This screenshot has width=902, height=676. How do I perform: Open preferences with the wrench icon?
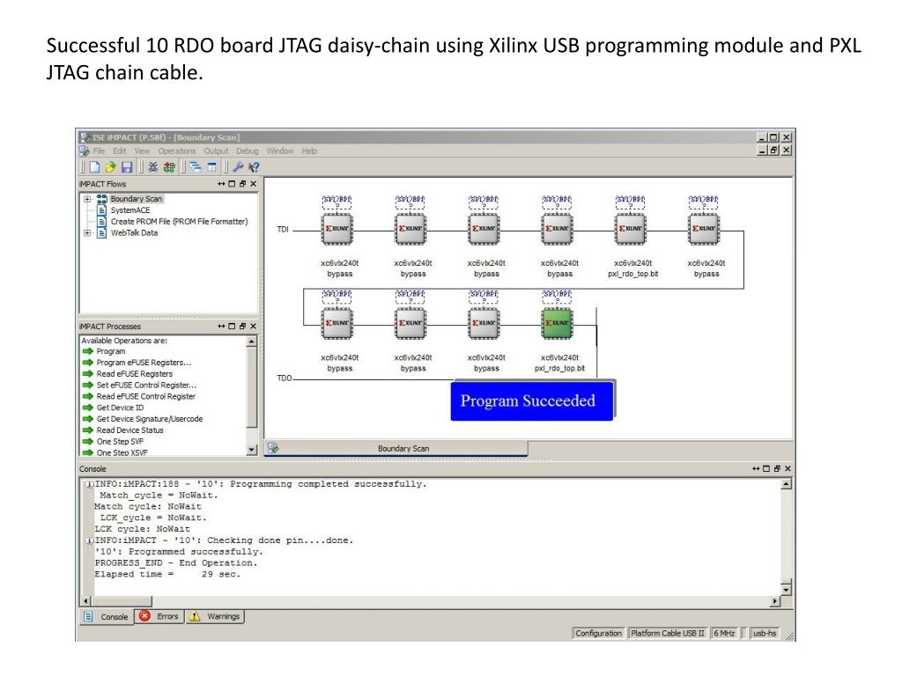(x=238, y=167)
